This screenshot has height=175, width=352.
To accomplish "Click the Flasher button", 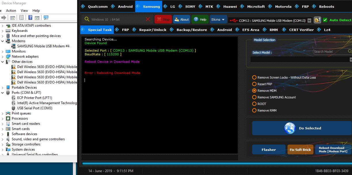I will [x=269, y=149].
